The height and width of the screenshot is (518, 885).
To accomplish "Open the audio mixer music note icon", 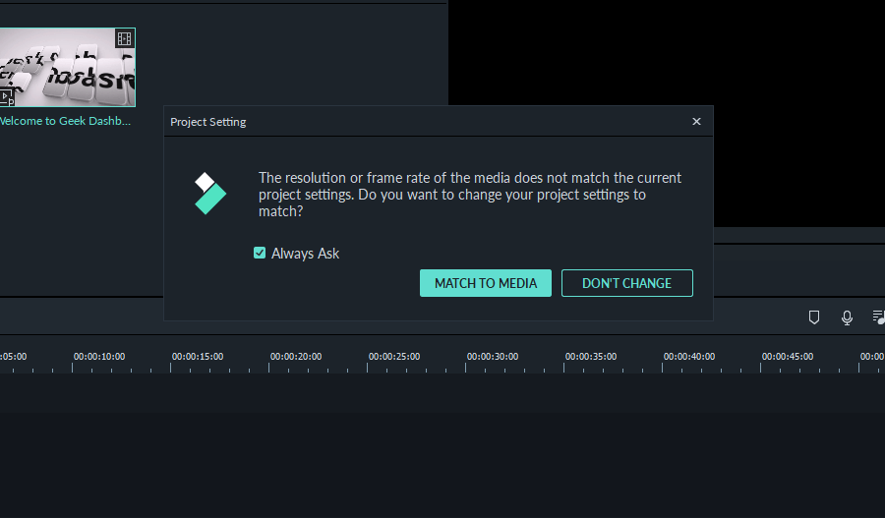I will (x=878, y=317).
